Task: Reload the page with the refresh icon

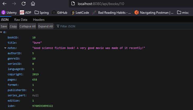Action: coord(24,4)
